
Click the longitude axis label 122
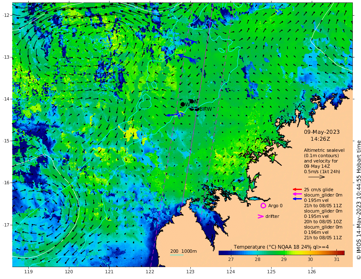[150, 272]
